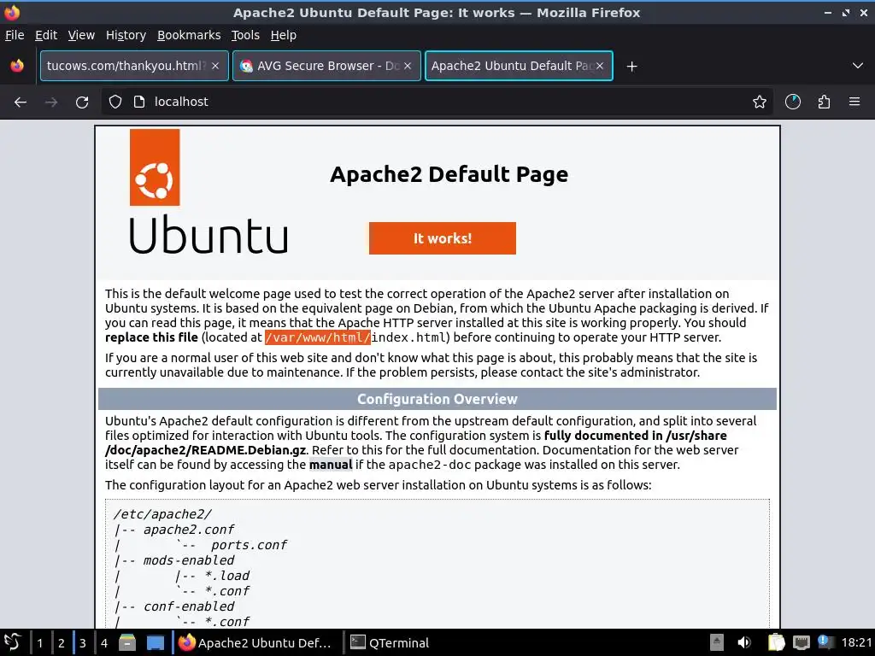
Task: Close the AVG Secure Browser tab
Action: (408, 66)
